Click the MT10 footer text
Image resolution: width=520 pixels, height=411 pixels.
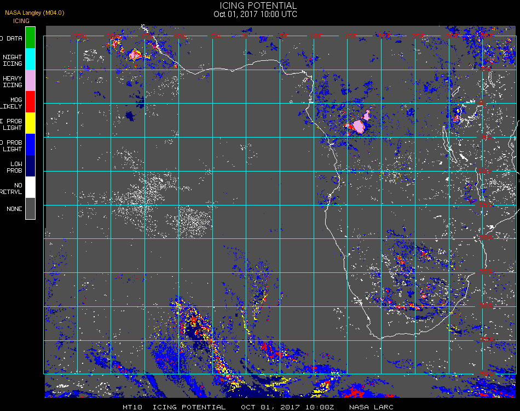132,407
